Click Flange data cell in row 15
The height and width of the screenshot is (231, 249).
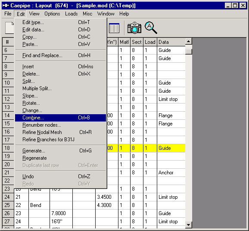[x=171, y=124]
